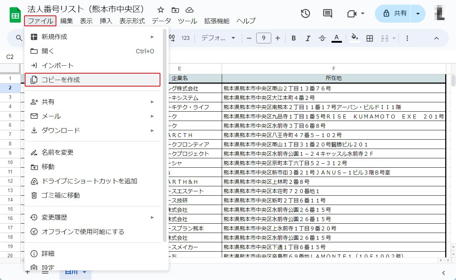Open the more options toolbar menu

[x=407, y=38]
